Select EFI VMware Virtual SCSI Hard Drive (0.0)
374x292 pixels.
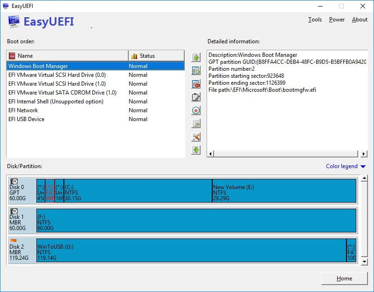[96, 75]
